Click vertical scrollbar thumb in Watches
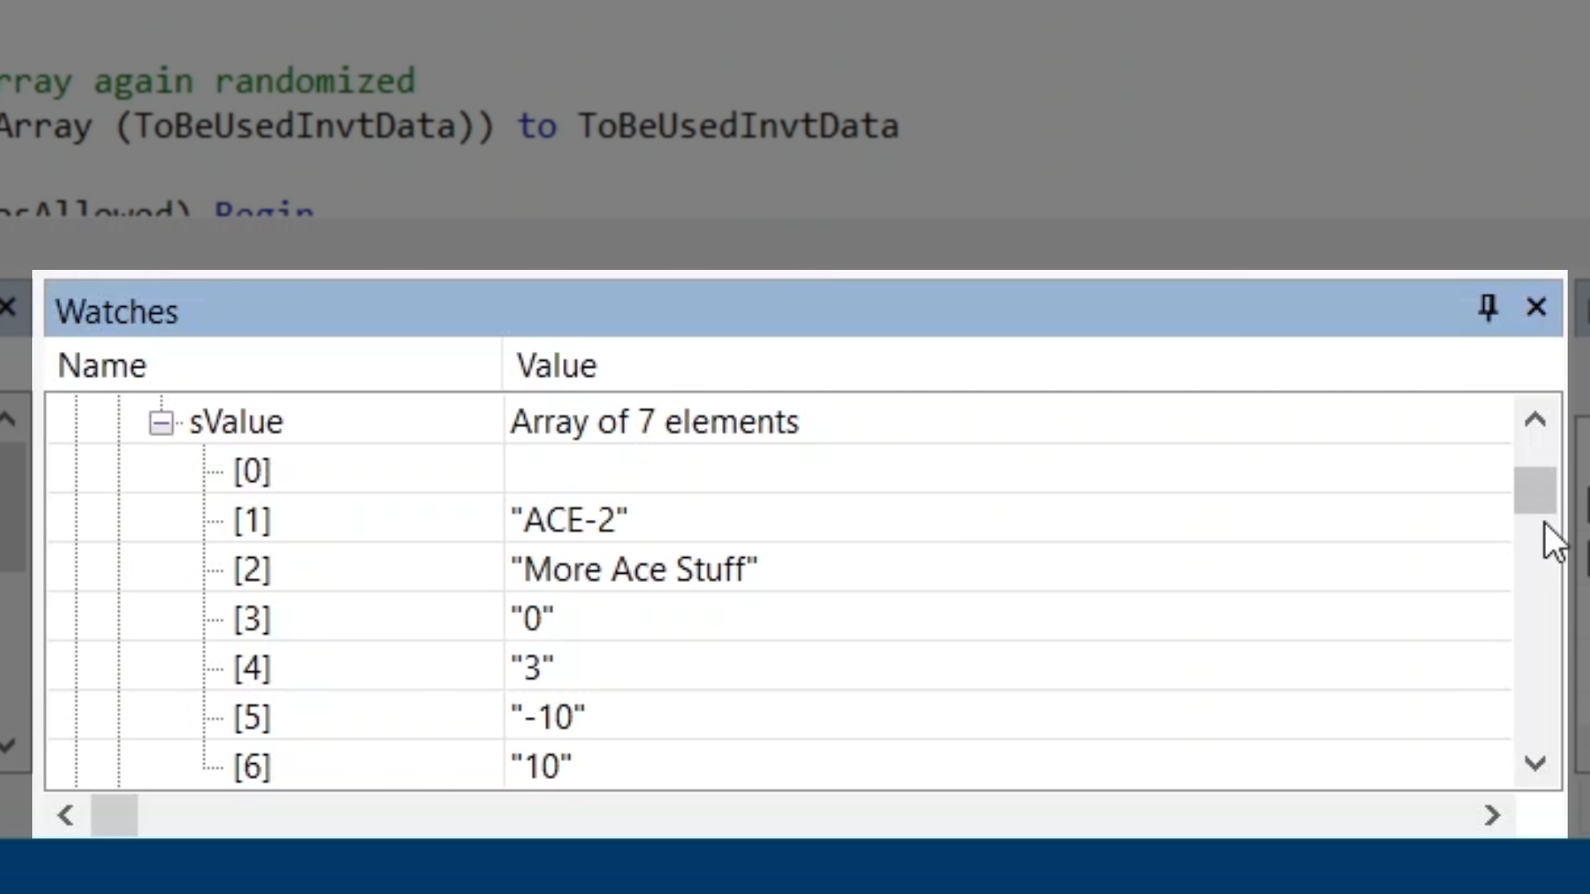 [1535, 489]
